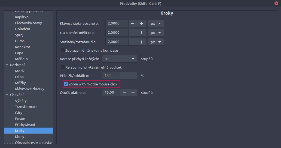Uncheck Zoom with middle mouse click

(66, 84)
